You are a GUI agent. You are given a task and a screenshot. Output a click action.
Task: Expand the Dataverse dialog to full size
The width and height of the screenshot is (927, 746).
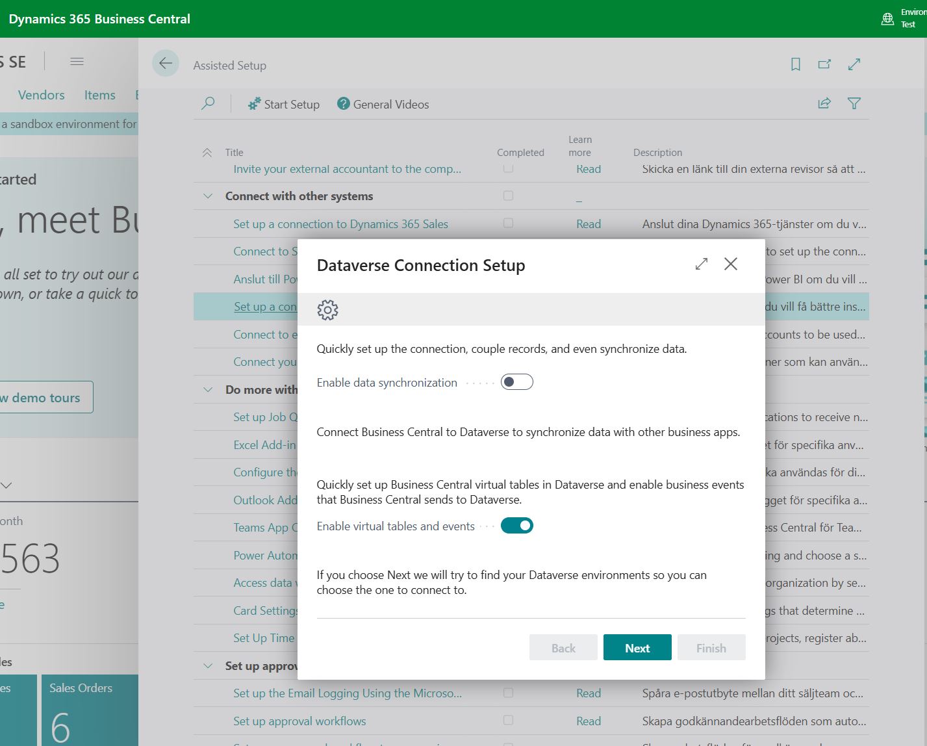[x=701, y=264]
